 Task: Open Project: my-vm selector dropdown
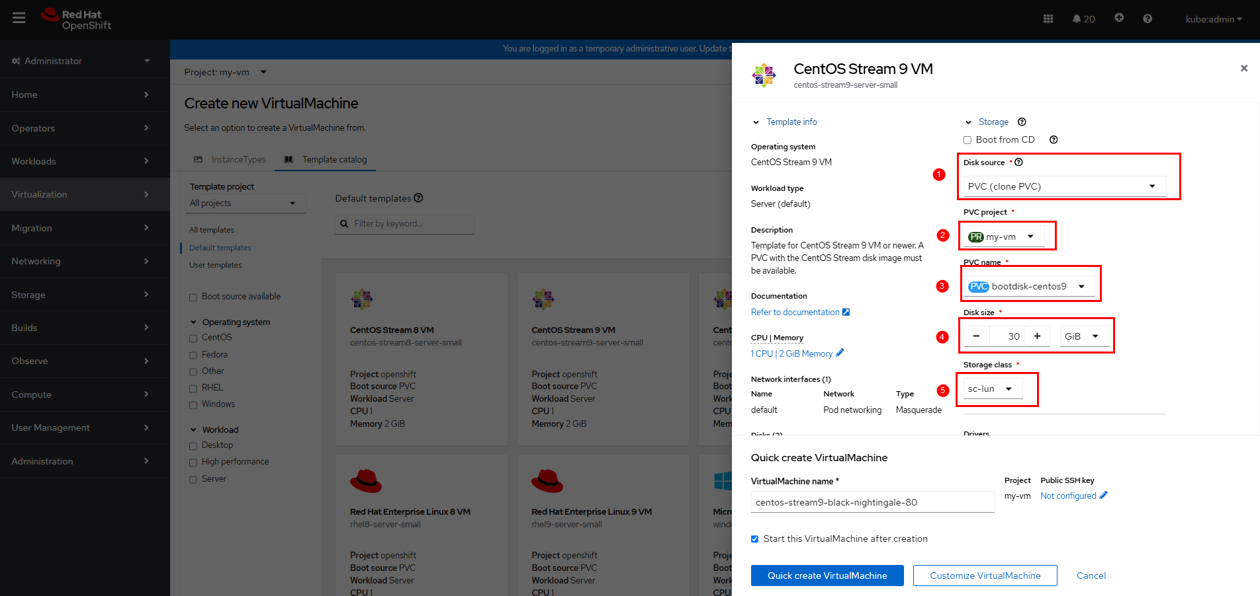pos(225,72)
